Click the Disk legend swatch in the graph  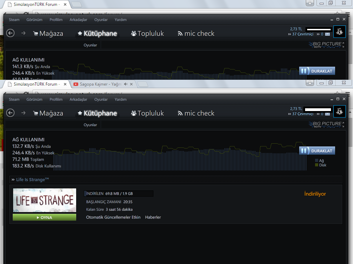(316, 165)
